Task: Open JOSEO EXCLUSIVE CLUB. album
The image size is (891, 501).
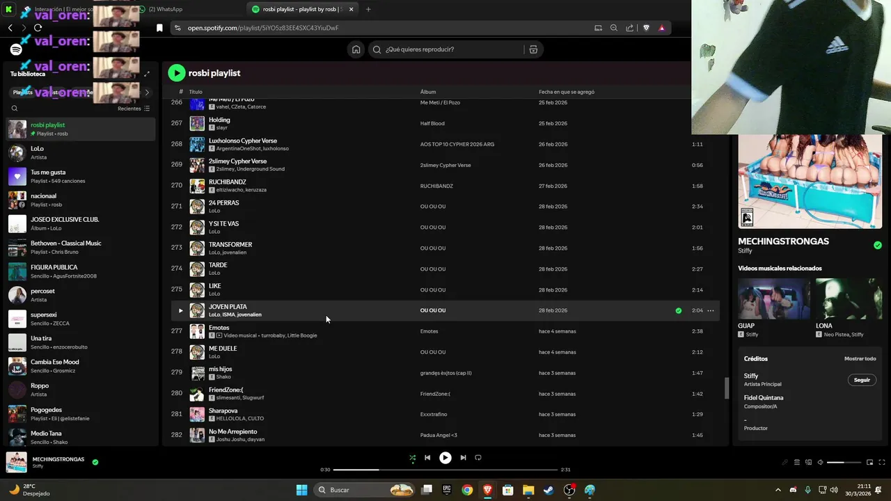Action: point(81,223)
